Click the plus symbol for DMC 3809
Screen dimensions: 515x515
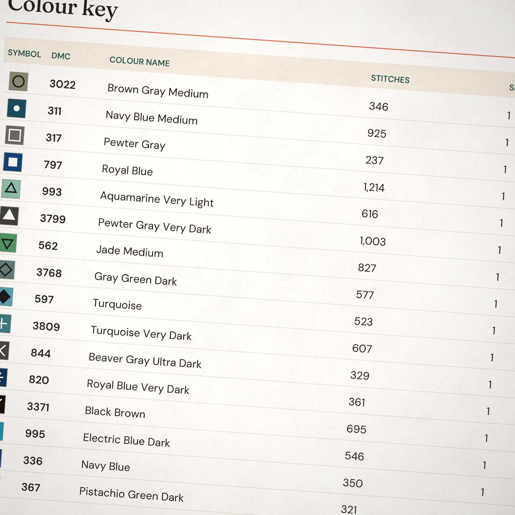click(x=5, y=323)
